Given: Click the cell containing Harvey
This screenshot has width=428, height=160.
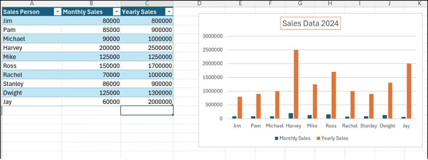Looking at the screenshot, I should coord(31,48).
